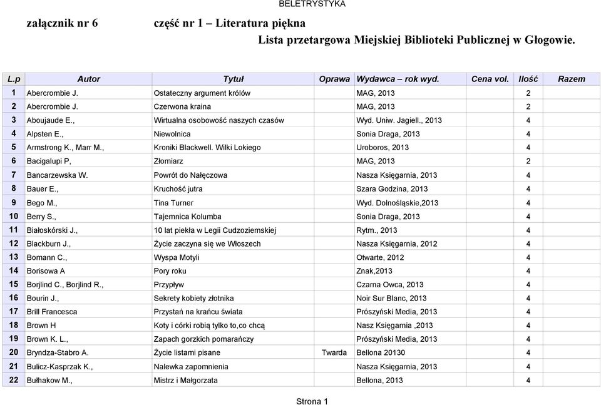Screen dimensions: 601x405
Task: Select author 'Aboujaude E.,'
Action: 51,120
